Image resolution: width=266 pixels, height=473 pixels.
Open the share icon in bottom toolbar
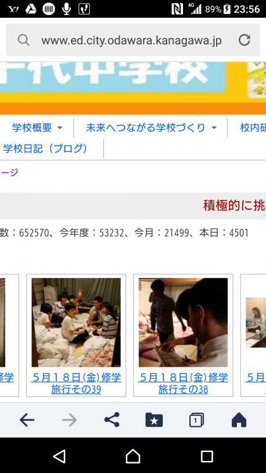tap(112, 420)
